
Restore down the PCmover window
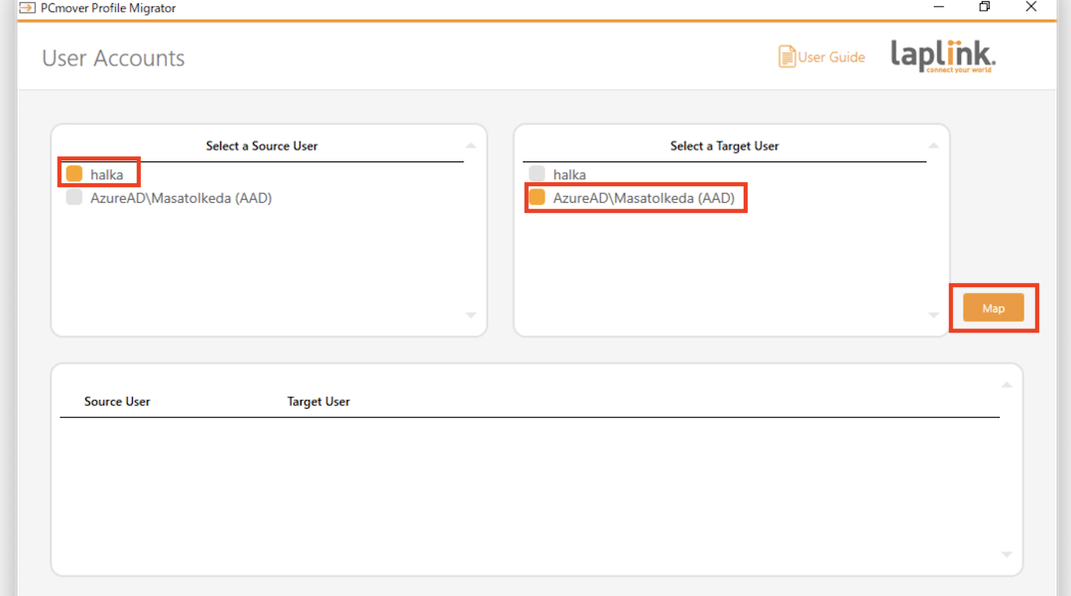(x=985, y=7)
